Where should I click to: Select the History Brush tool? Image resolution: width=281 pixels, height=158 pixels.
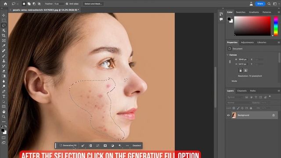coord(4,66)
